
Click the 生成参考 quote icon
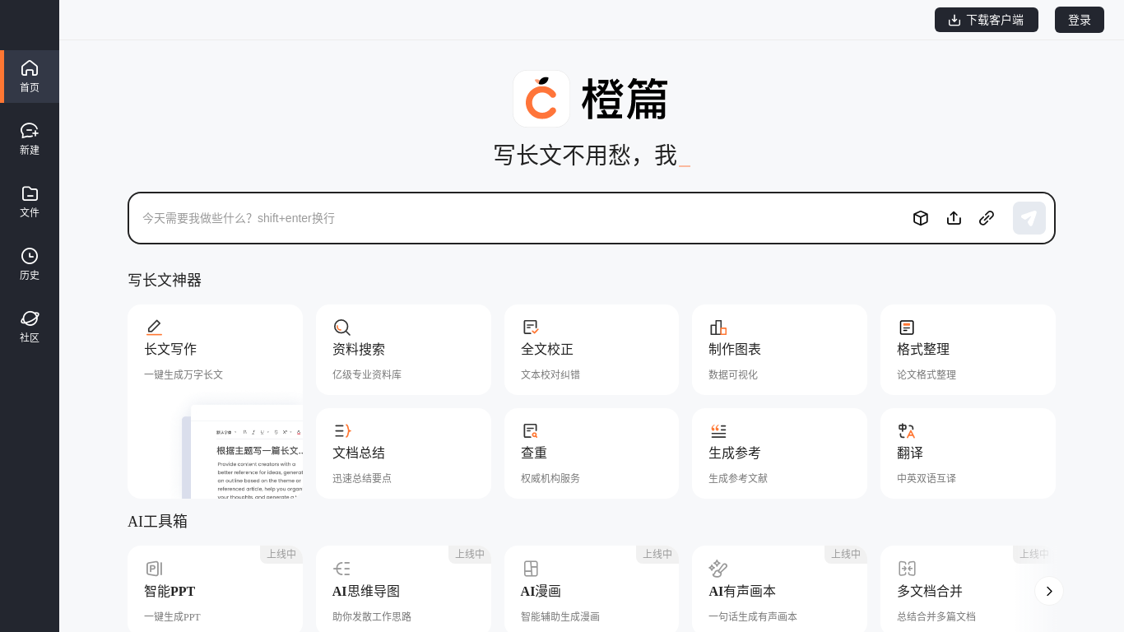click(x=718, y=431)
